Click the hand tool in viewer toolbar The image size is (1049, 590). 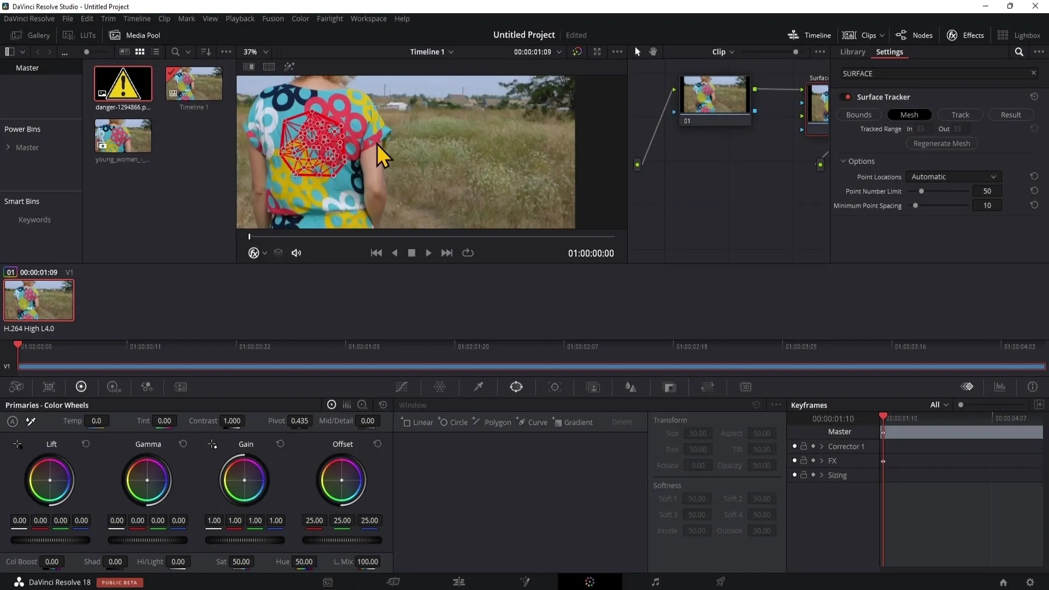point(653,51)
